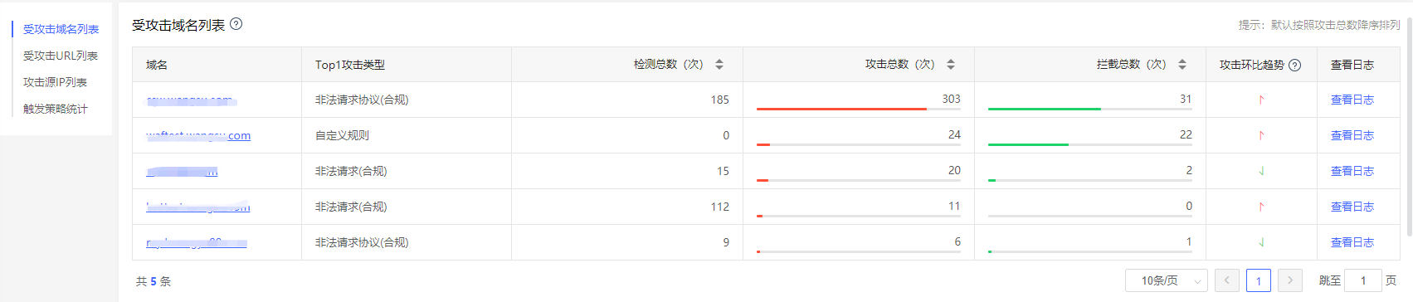Sort by 拦截总数 column arrows
The width and height of the screenshot is (1413, 302).
point(1182,65)
